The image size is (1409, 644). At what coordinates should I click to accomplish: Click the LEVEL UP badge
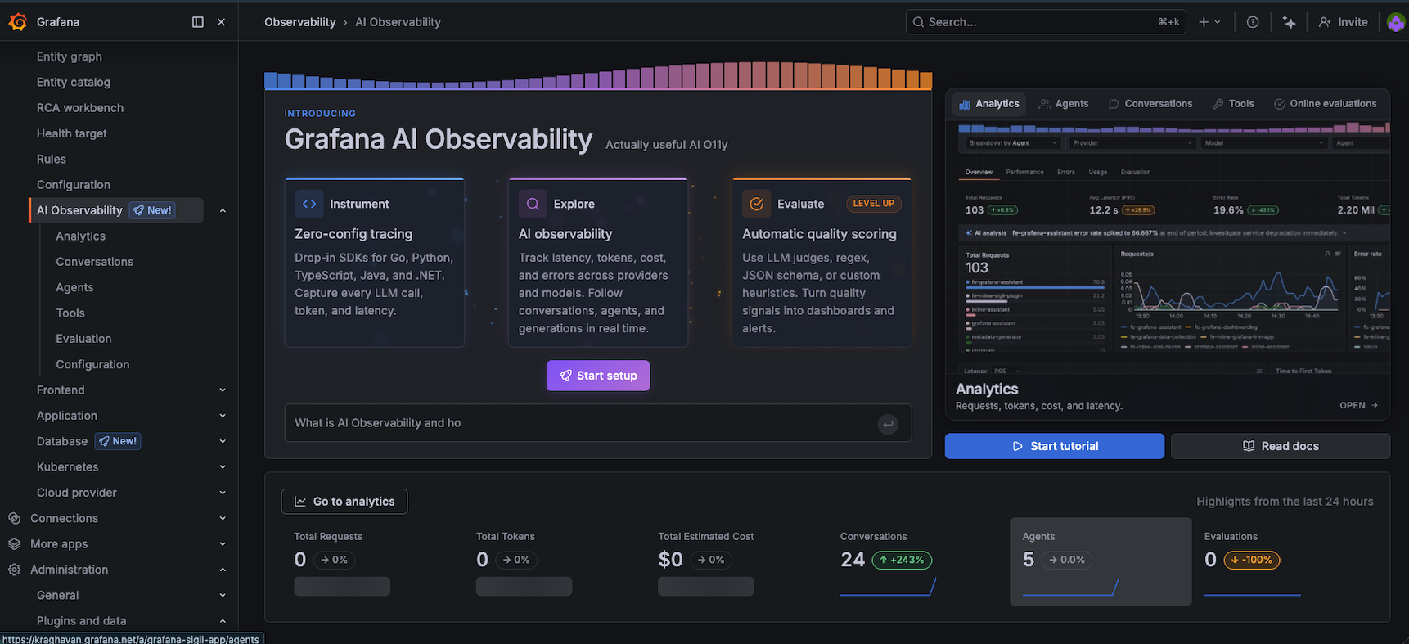click(873, 204)
